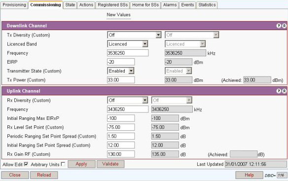288x181 pixels.
Task: Enable the Arbitrary Units checkbox
Action: [x=63, y=164]
